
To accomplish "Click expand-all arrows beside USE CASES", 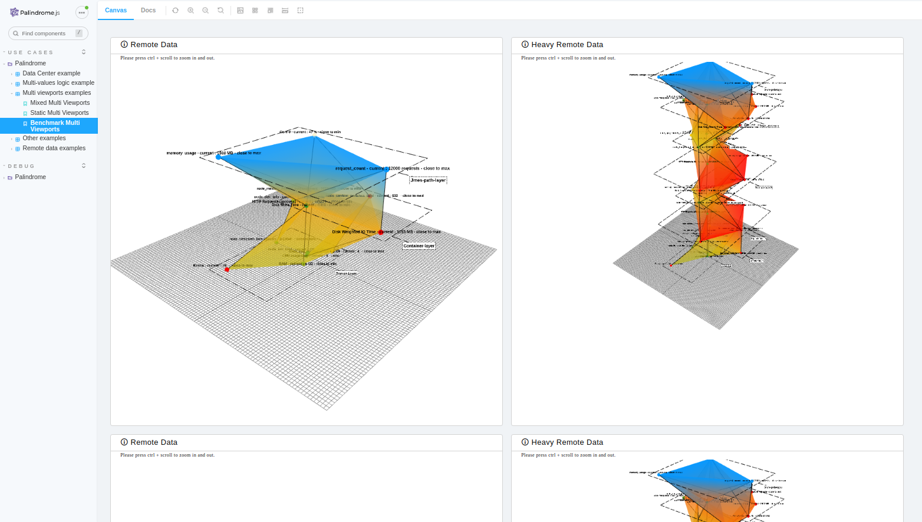I will click(84, 52).
